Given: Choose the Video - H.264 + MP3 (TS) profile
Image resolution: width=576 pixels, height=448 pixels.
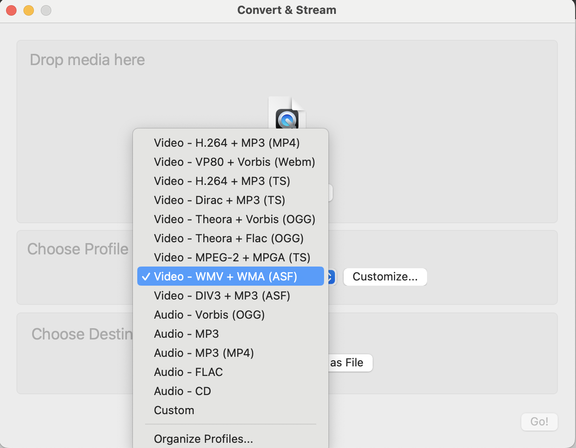Looking at the screenshot, I should click(x=222, y=181).
